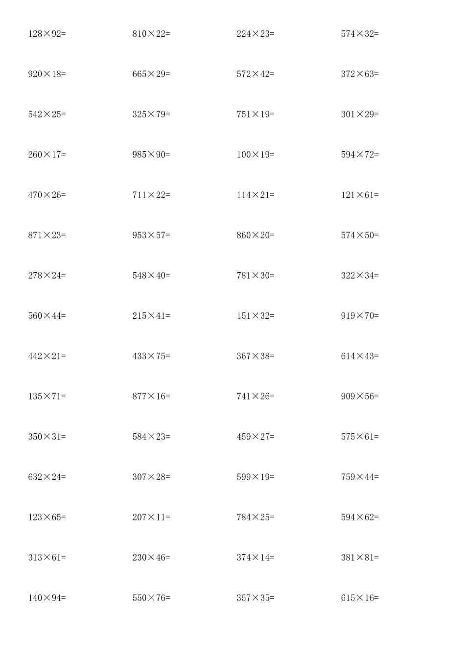Select the 574×32= multiplication problem
Screen dimensions: 465x658
point(360,34)
